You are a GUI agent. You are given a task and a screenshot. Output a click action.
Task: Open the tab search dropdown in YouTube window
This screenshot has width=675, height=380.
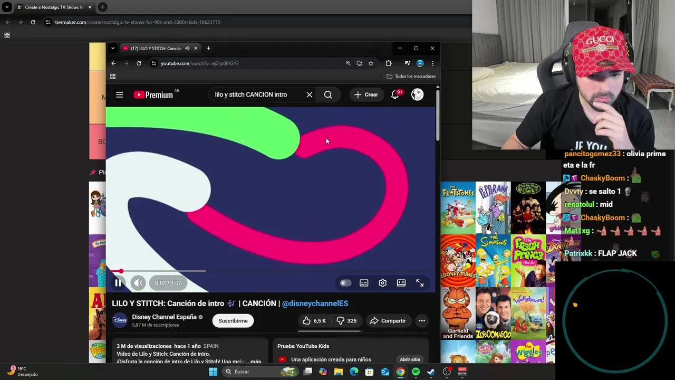click(x=112, y=48)
